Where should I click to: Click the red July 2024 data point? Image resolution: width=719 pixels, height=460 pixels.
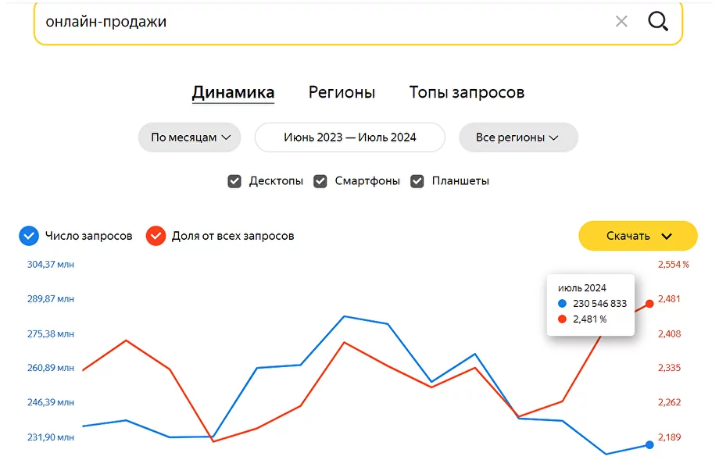coord(649,303)
